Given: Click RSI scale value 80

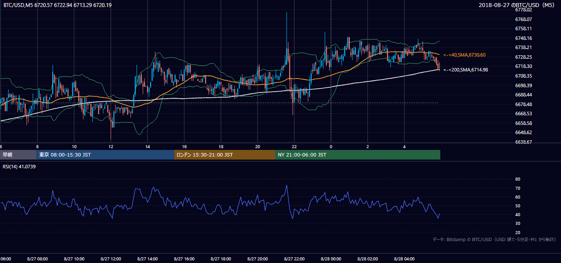Looking at the screenshot, I should click(518, 179).
